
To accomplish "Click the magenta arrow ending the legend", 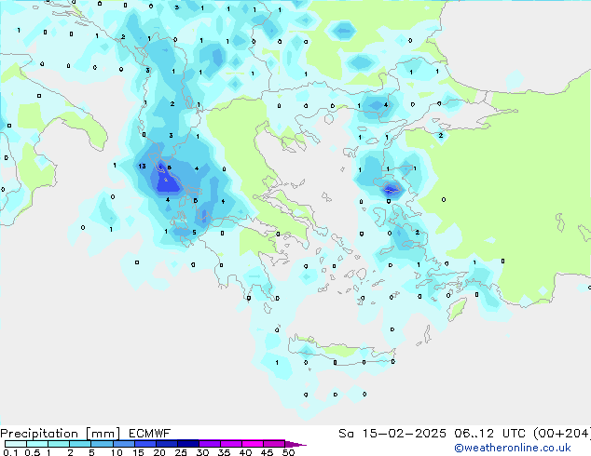I will pyautogui.click(x=297, y=444).
